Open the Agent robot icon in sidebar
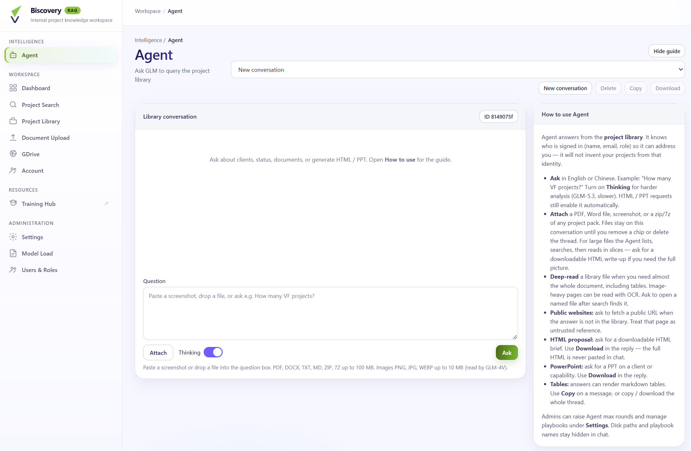 coord(13,55)
